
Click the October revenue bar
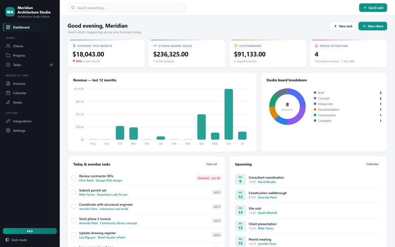point(120,133)
